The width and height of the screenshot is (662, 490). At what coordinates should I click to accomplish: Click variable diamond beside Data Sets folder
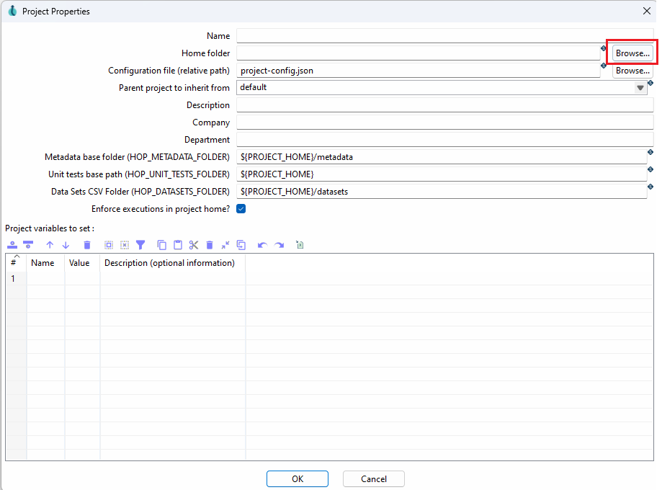(x=650, y=187)
